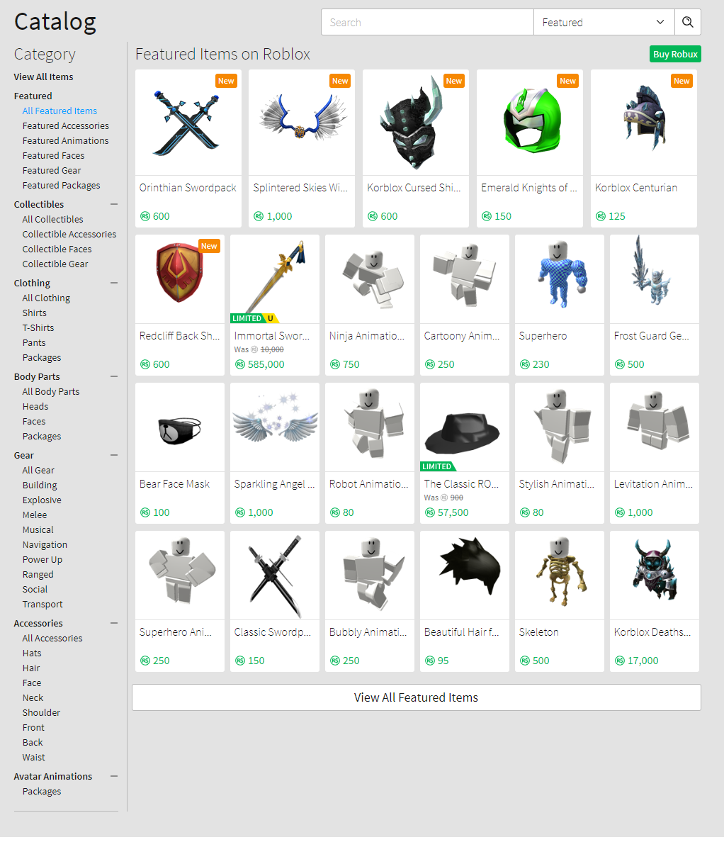Select Featured Accessories in the sidebar

pos(66,125)
